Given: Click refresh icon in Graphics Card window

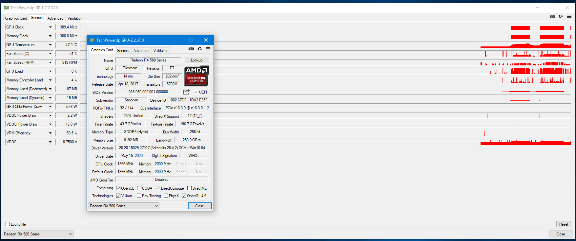Looking at the screenshot, I should click(x=199, y=49).
